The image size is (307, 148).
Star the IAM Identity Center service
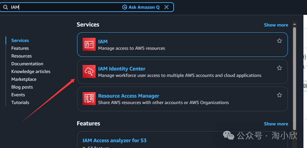coord(279,68)
